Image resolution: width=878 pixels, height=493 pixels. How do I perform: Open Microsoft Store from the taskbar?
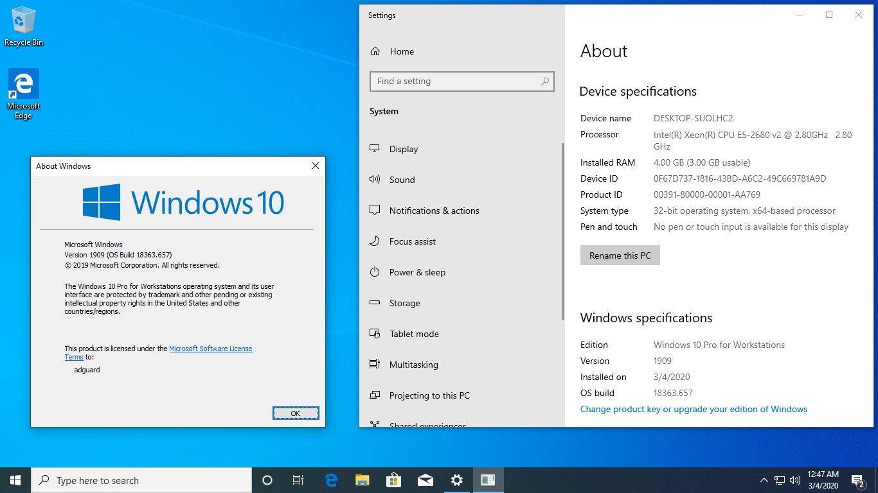393,480
